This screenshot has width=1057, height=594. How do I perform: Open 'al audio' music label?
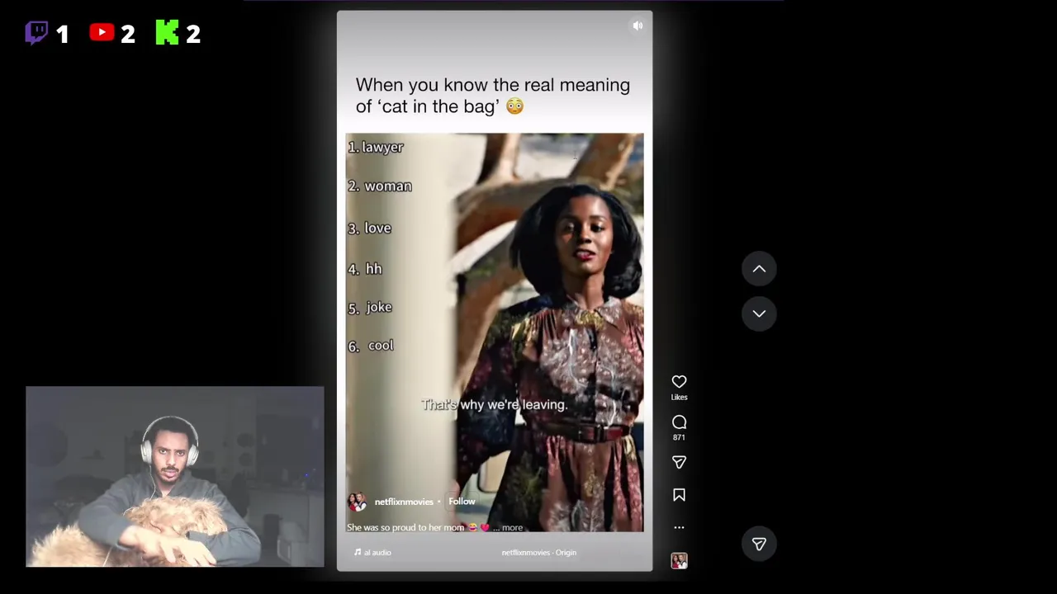coord(372,553)
